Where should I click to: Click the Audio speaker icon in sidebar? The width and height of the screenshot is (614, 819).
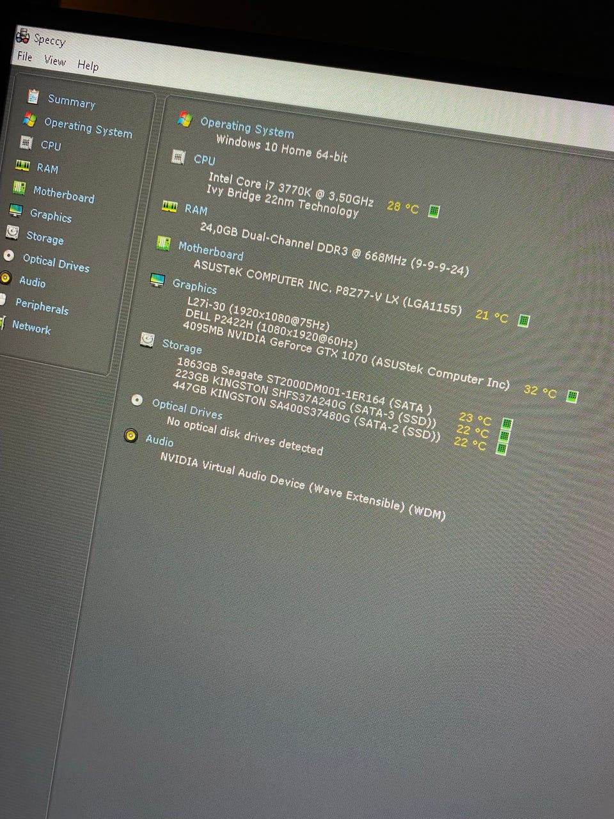(6, 277)
